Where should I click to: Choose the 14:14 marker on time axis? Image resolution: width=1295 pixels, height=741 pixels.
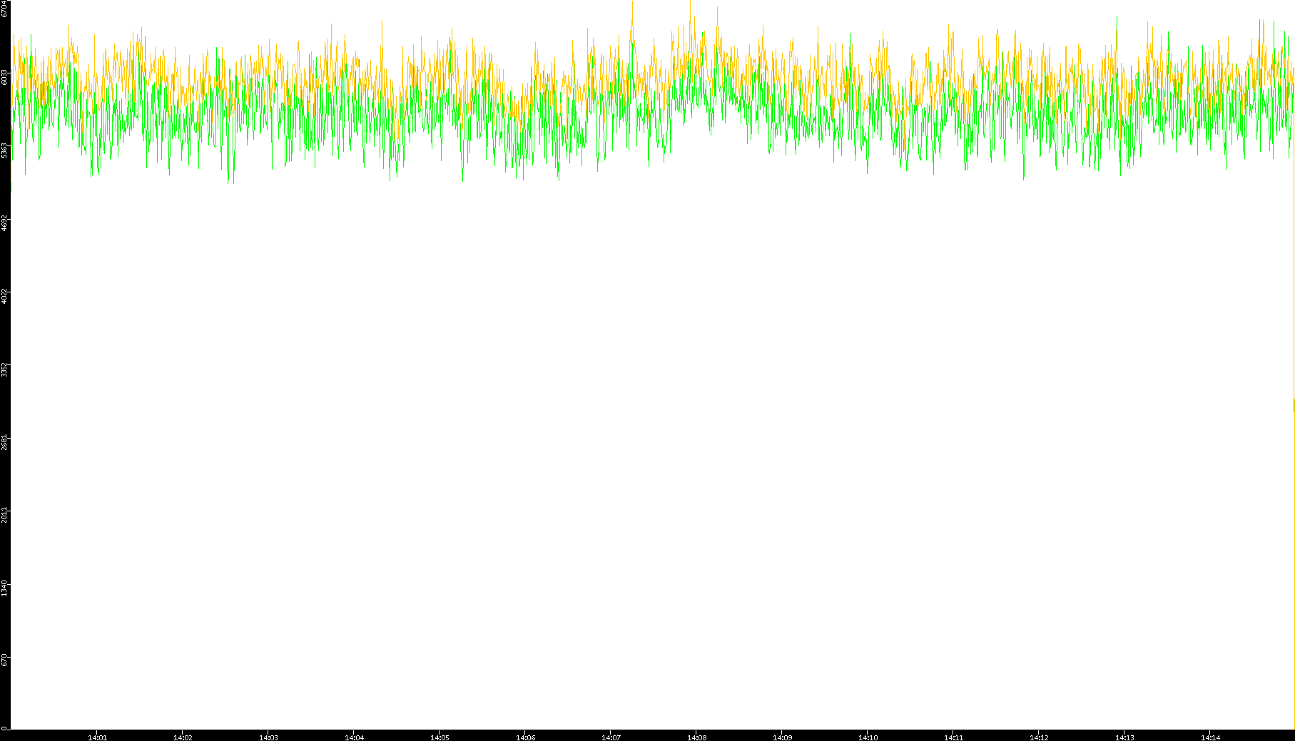tap(1210, 737)
